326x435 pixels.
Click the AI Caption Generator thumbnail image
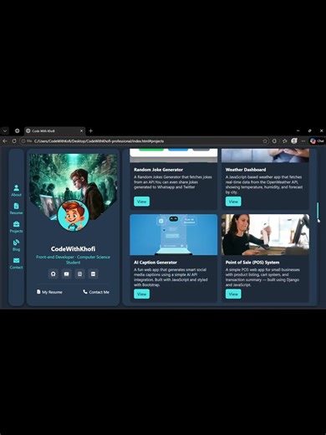click(173, 234)
